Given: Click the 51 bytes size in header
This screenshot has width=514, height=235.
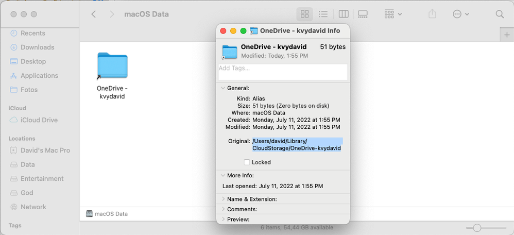Looking at the screenshot, I should pos(333,47).
